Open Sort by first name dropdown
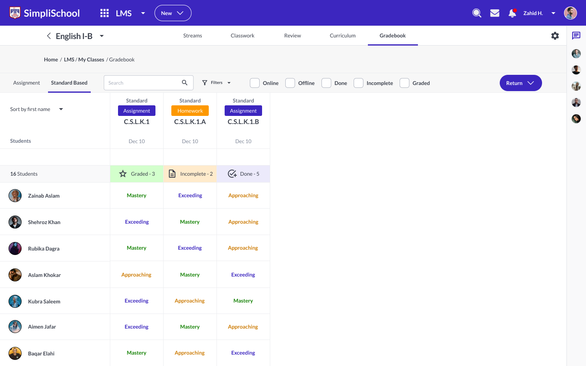 click(37, 109)
